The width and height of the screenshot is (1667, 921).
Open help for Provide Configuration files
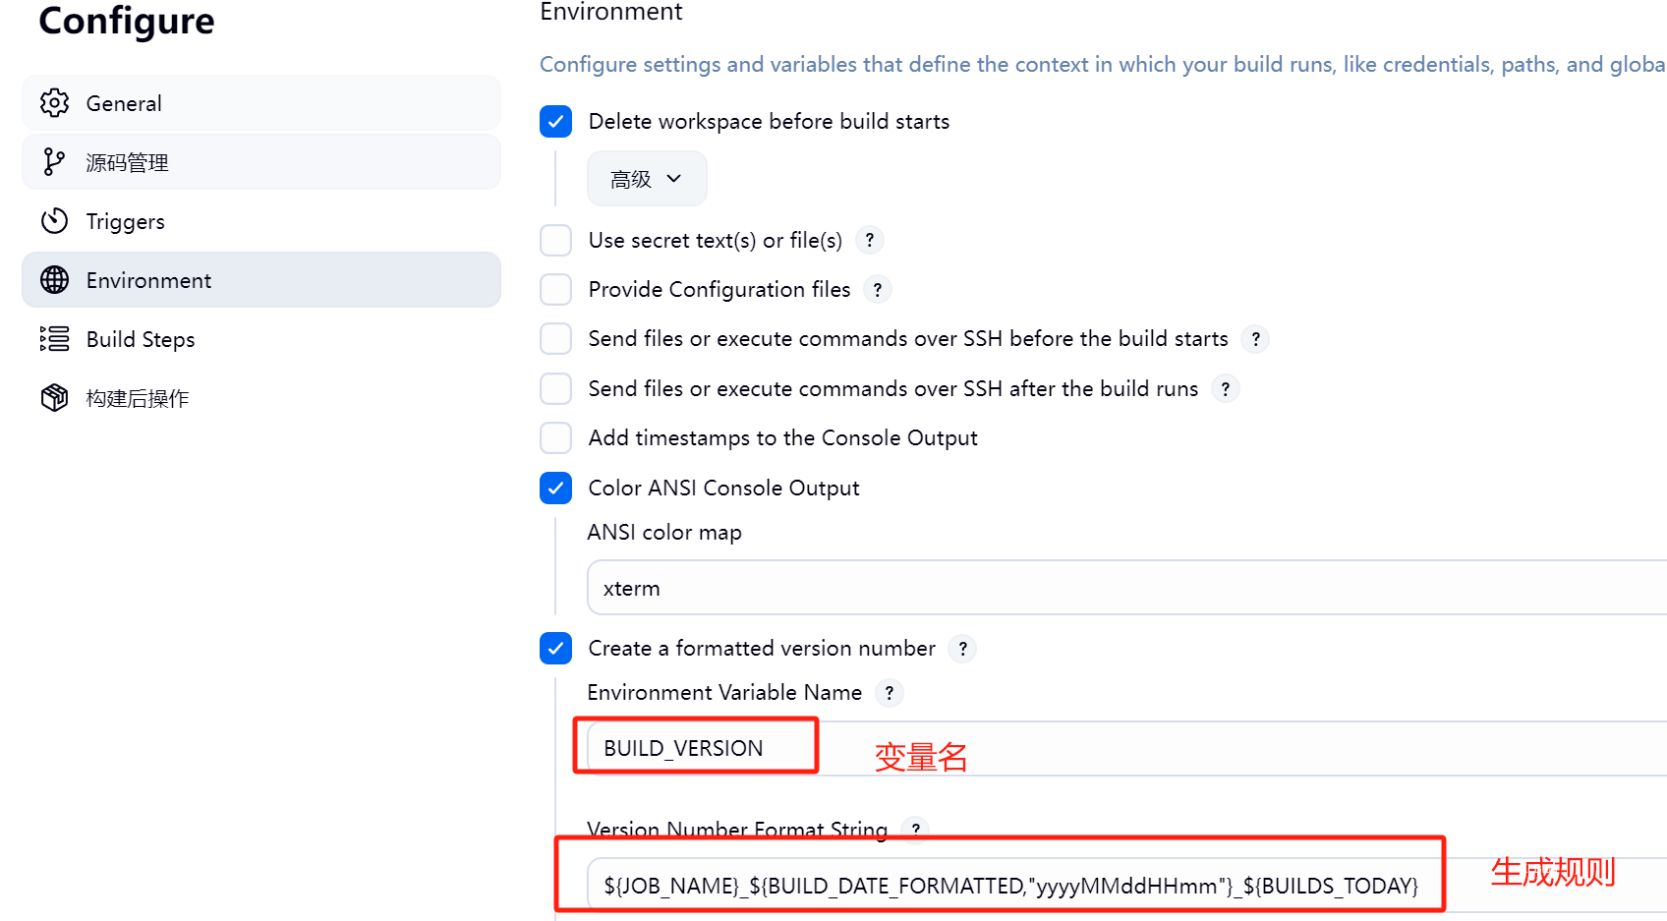[x=877, y=290]
